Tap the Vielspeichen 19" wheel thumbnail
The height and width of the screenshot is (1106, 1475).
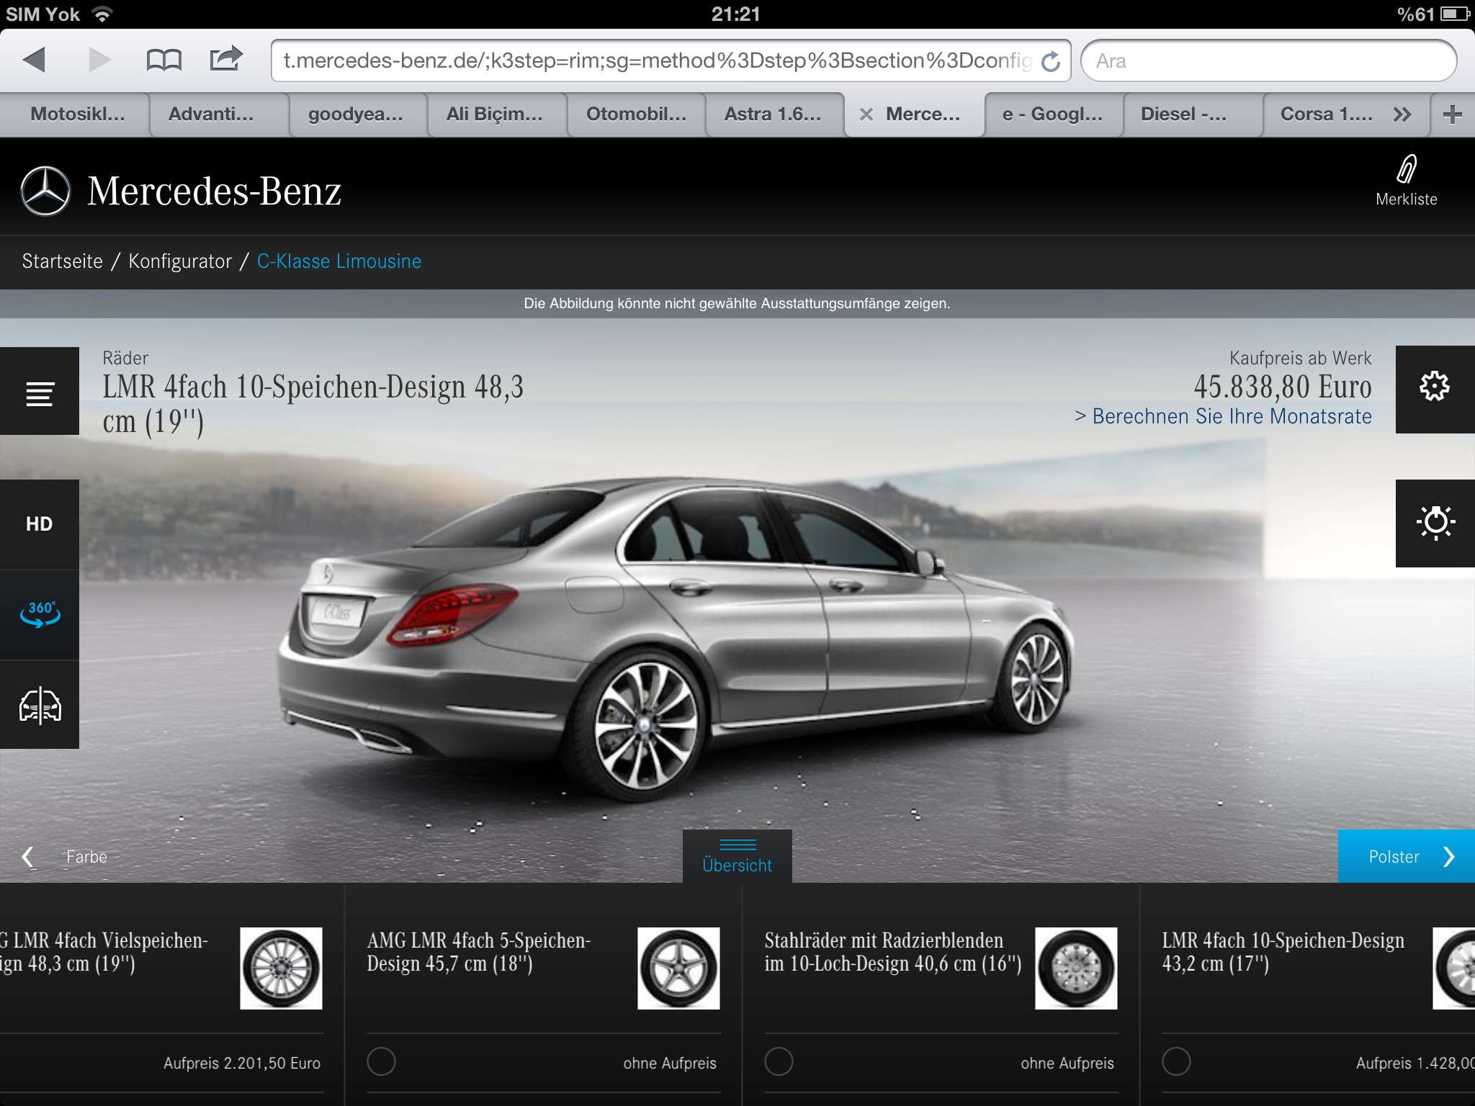(281, 968)
